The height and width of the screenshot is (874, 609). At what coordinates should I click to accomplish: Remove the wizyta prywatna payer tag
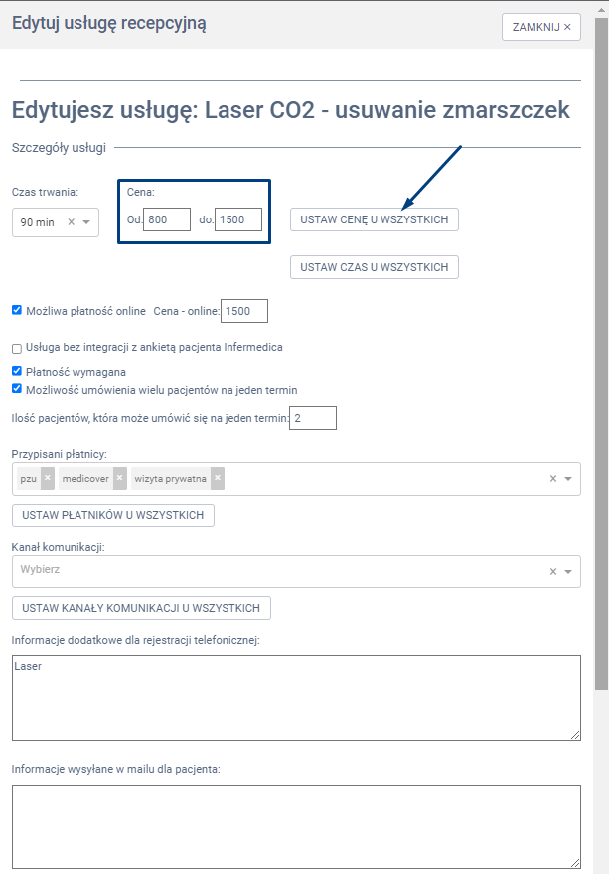click(218, 478)
